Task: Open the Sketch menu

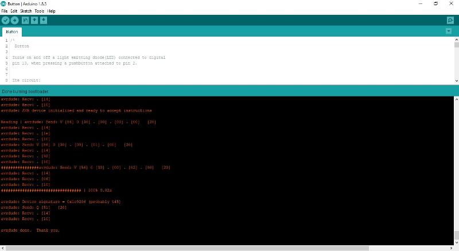Action: [26, 11]
